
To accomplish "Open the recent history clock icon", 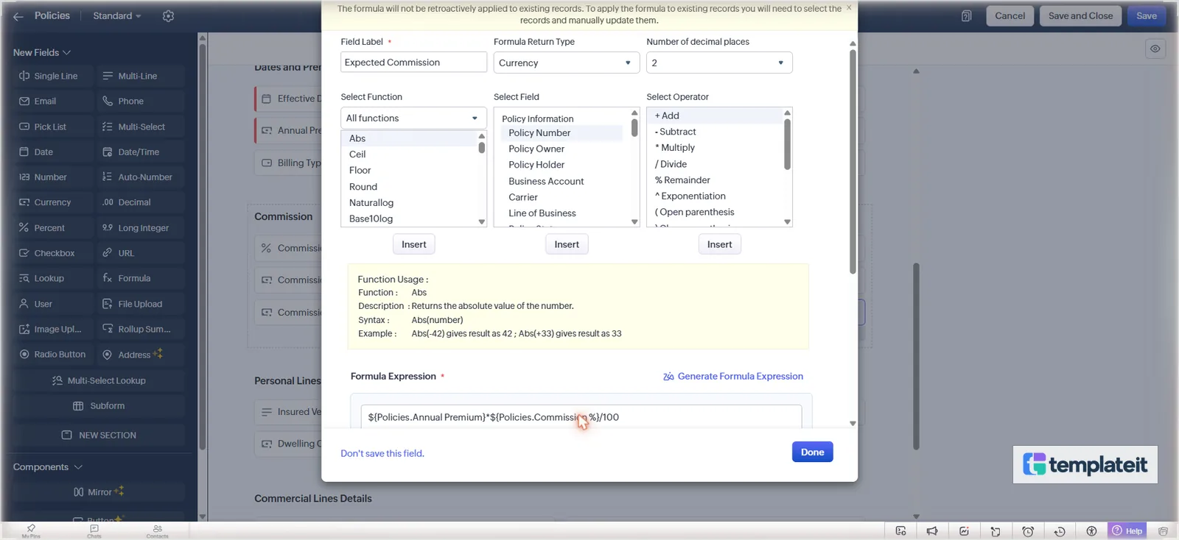I will point(1060,531).
